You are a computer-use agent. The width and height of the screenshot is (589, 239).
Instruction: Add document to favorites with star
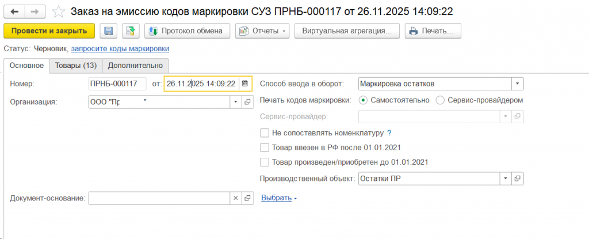click(x=58, y=11)
